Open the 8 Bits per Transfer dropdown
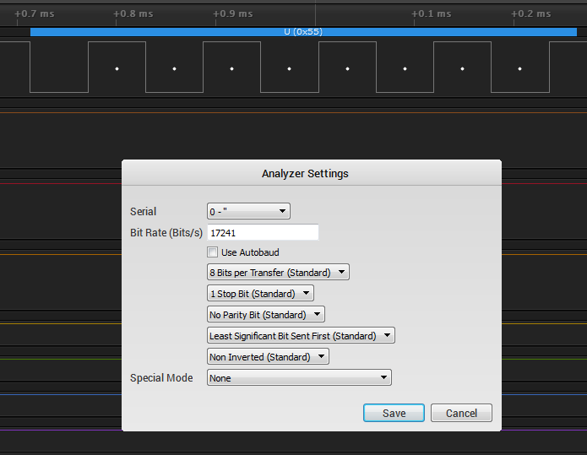 [x=278, y=273]
